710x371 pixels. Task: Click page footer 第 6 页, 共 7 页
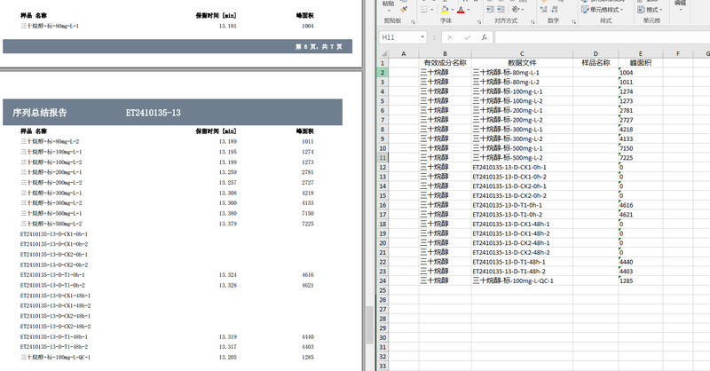tap(319, 47)
